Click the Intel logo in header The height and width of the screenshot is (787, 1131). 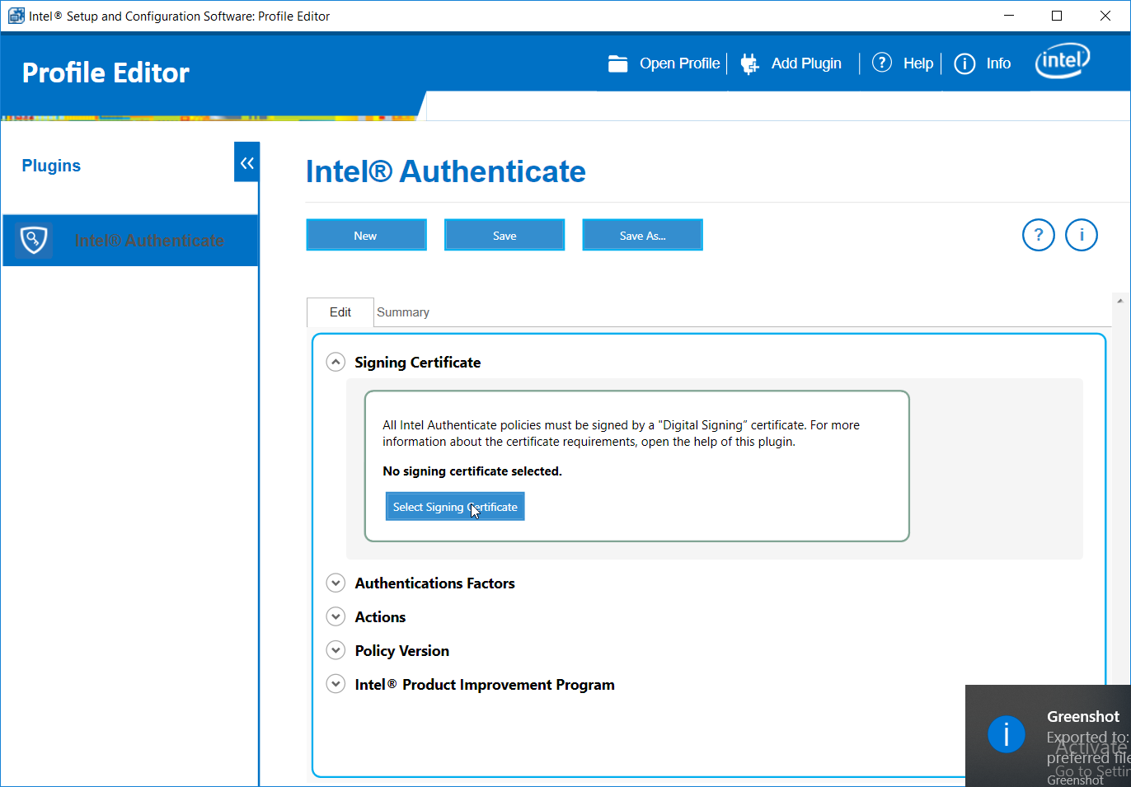coord(1063,61)
